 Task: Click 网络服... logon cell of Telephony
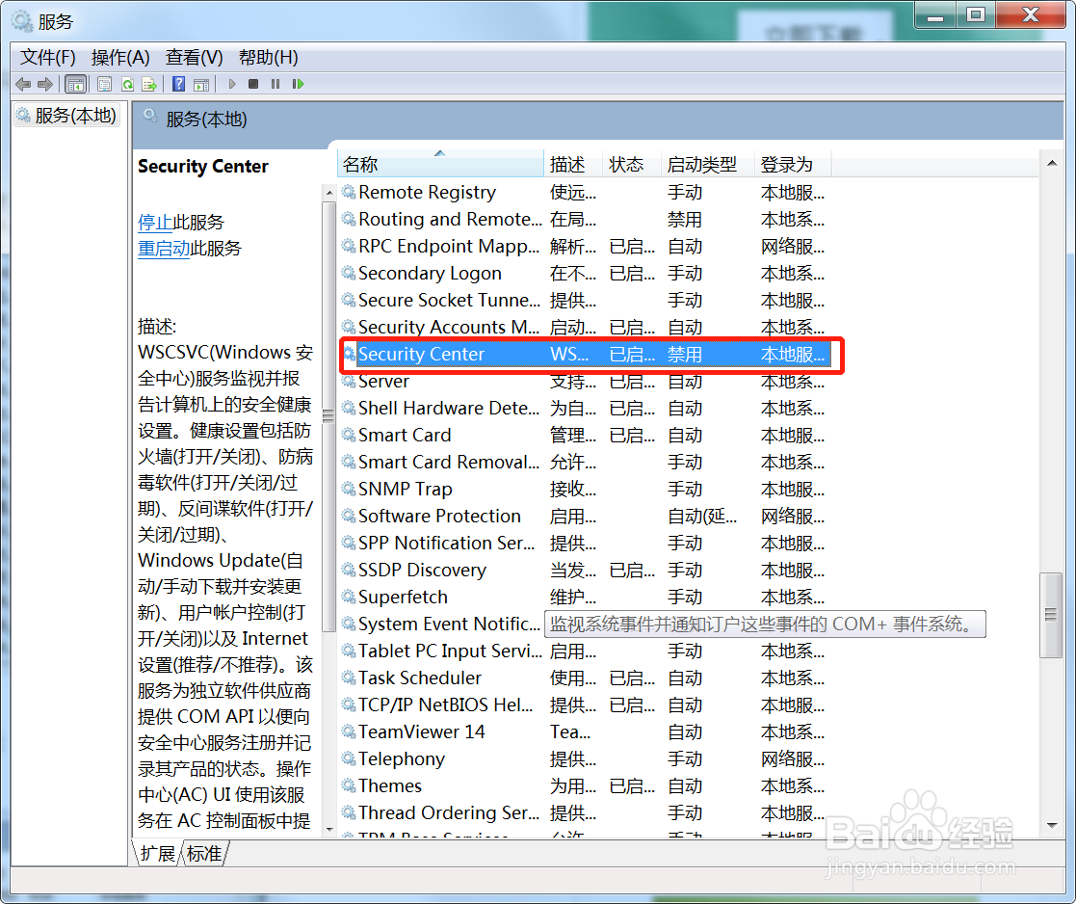(x=793, y=758)
